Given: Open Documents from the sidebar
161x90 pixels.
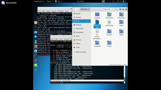Looking at the screenshot, I should click(82, 29).
